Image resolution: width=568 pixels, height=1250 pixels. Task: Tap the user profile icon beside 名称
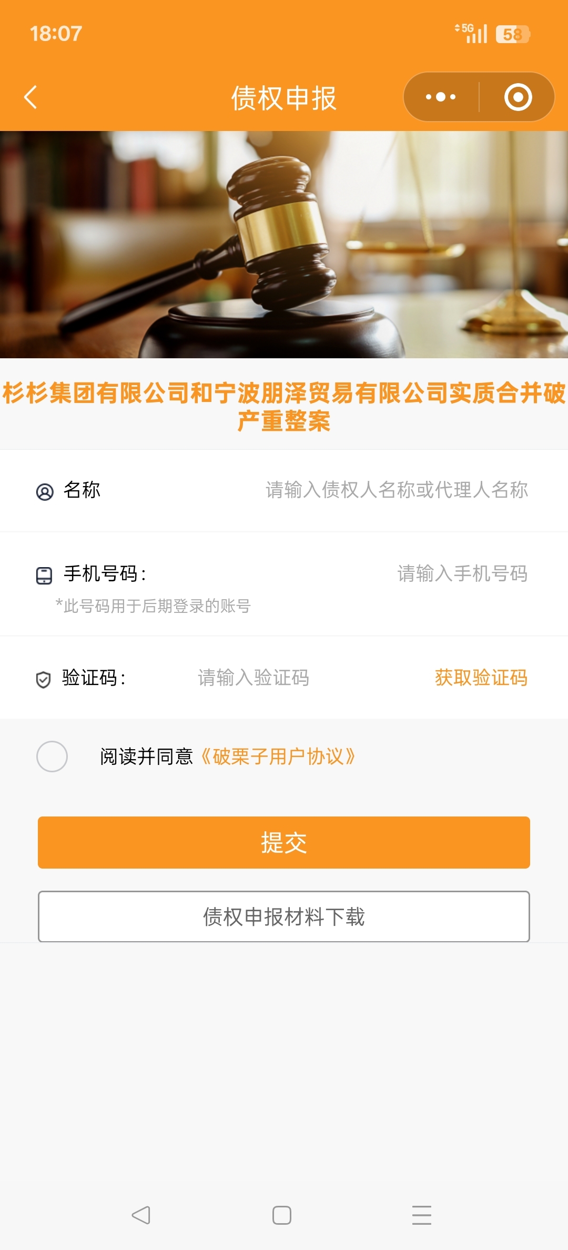coord(45,492)
